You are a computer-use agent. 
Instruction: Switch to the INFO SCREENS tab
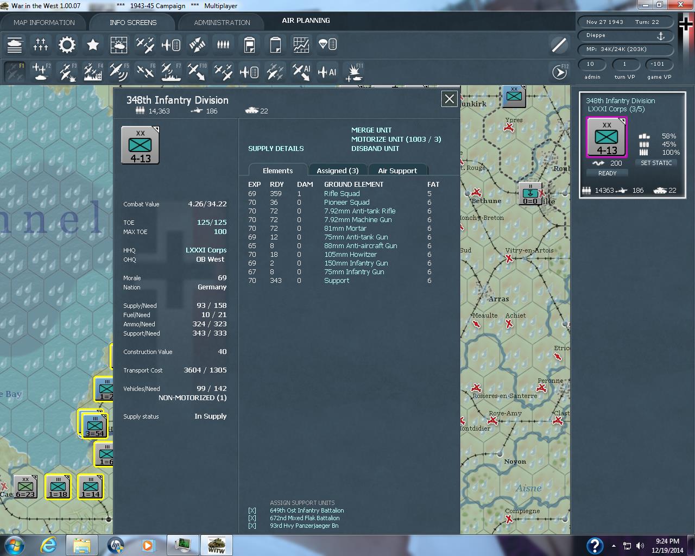click(x=133, y=22)
